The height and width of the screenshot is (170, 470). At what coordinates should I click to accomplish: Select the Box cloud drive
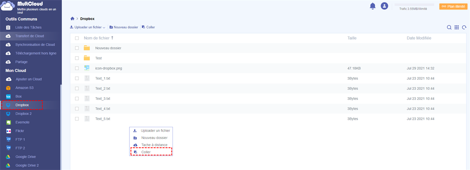point(18,97)
